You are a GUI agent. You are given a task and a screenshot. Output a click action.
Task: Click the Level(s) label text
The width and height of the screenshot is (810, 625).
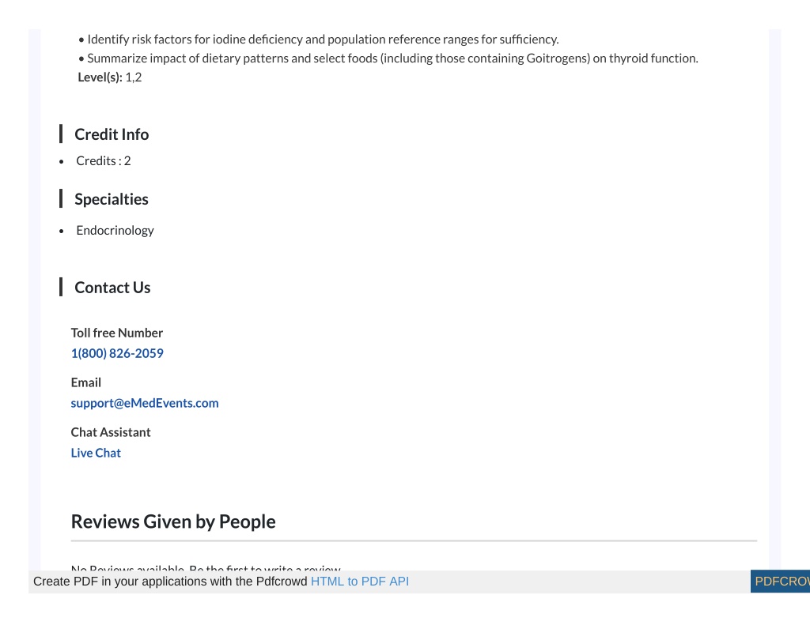100,77
